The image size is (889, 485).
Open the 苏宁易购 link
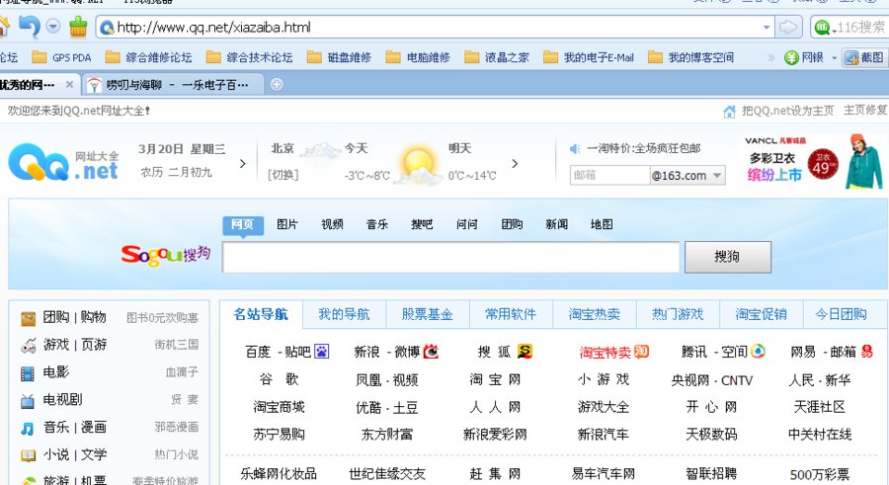(279, 435)
